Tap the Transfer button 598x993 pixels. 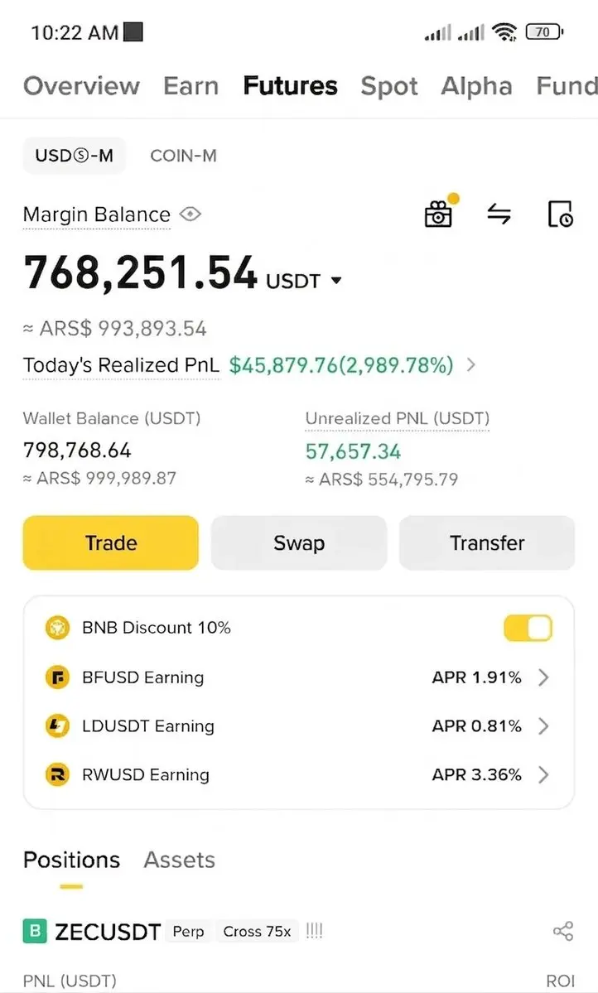coord(487,542)
